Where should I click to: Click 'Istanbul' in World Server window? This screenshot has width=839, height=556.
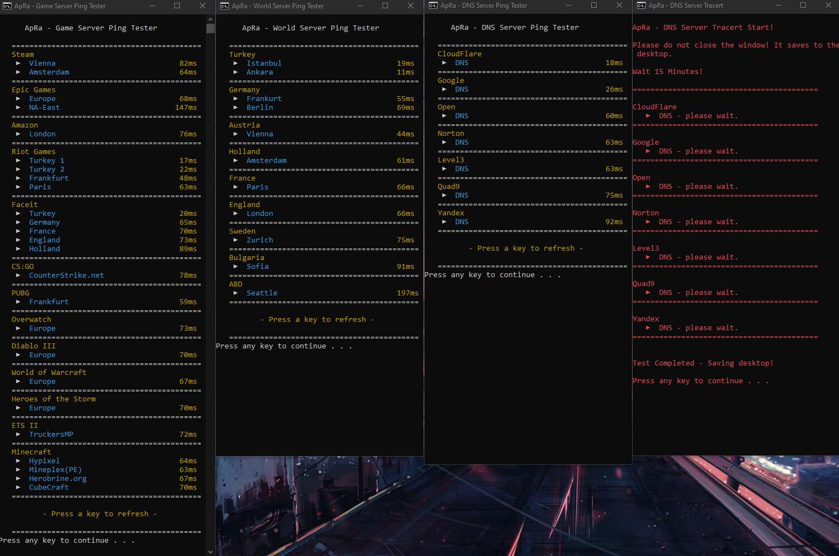pos(264,63)
